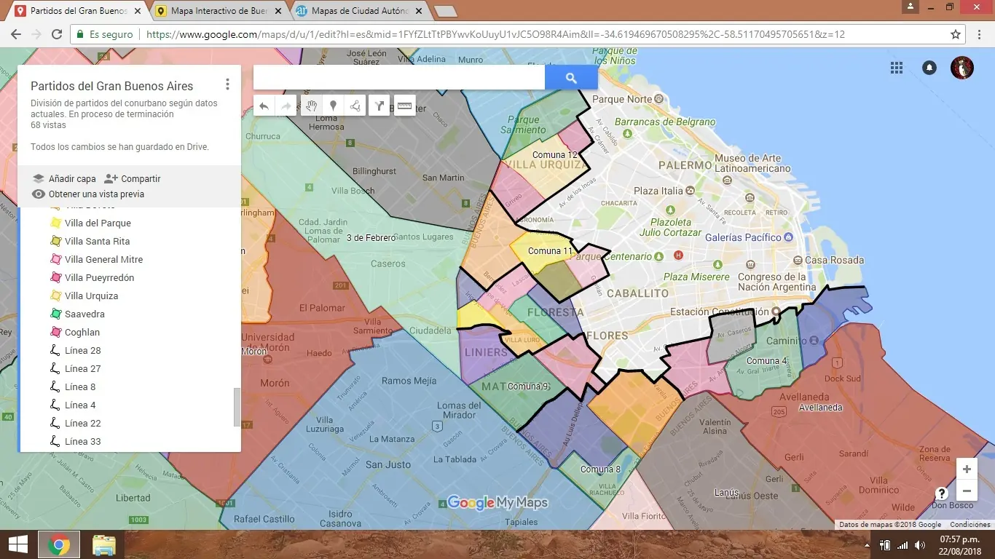
Task: Open the notifications bell
Action: click(929, 68)
